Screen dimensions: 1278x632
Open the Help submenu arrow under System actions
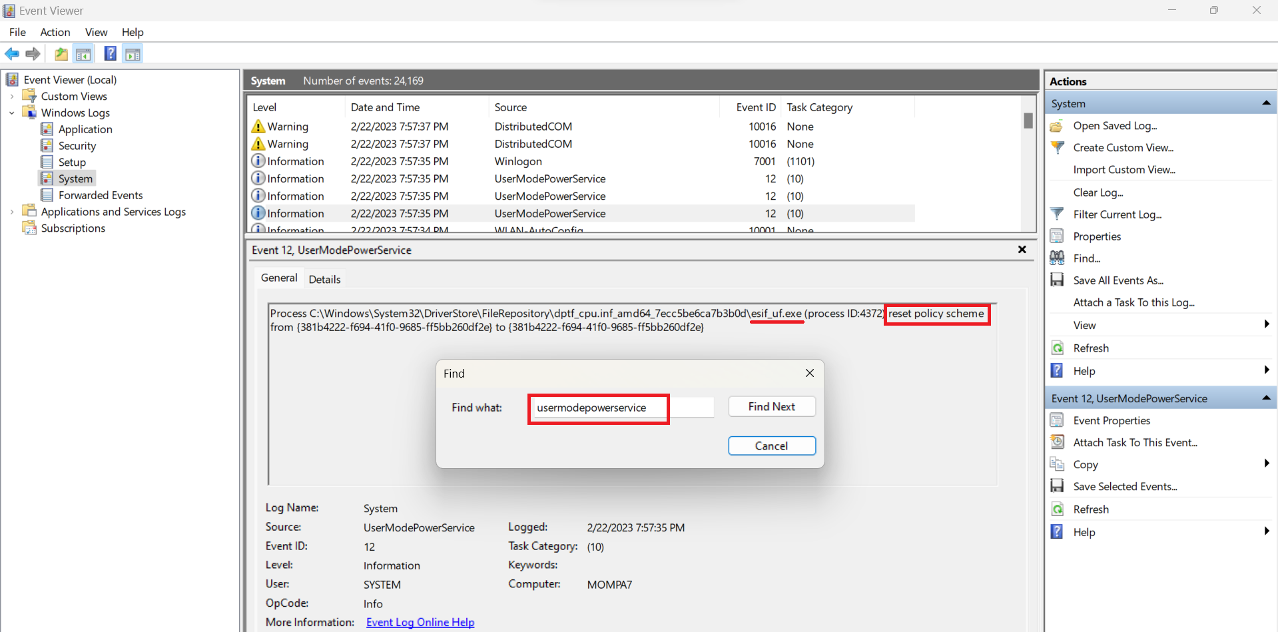point(1267,370)
